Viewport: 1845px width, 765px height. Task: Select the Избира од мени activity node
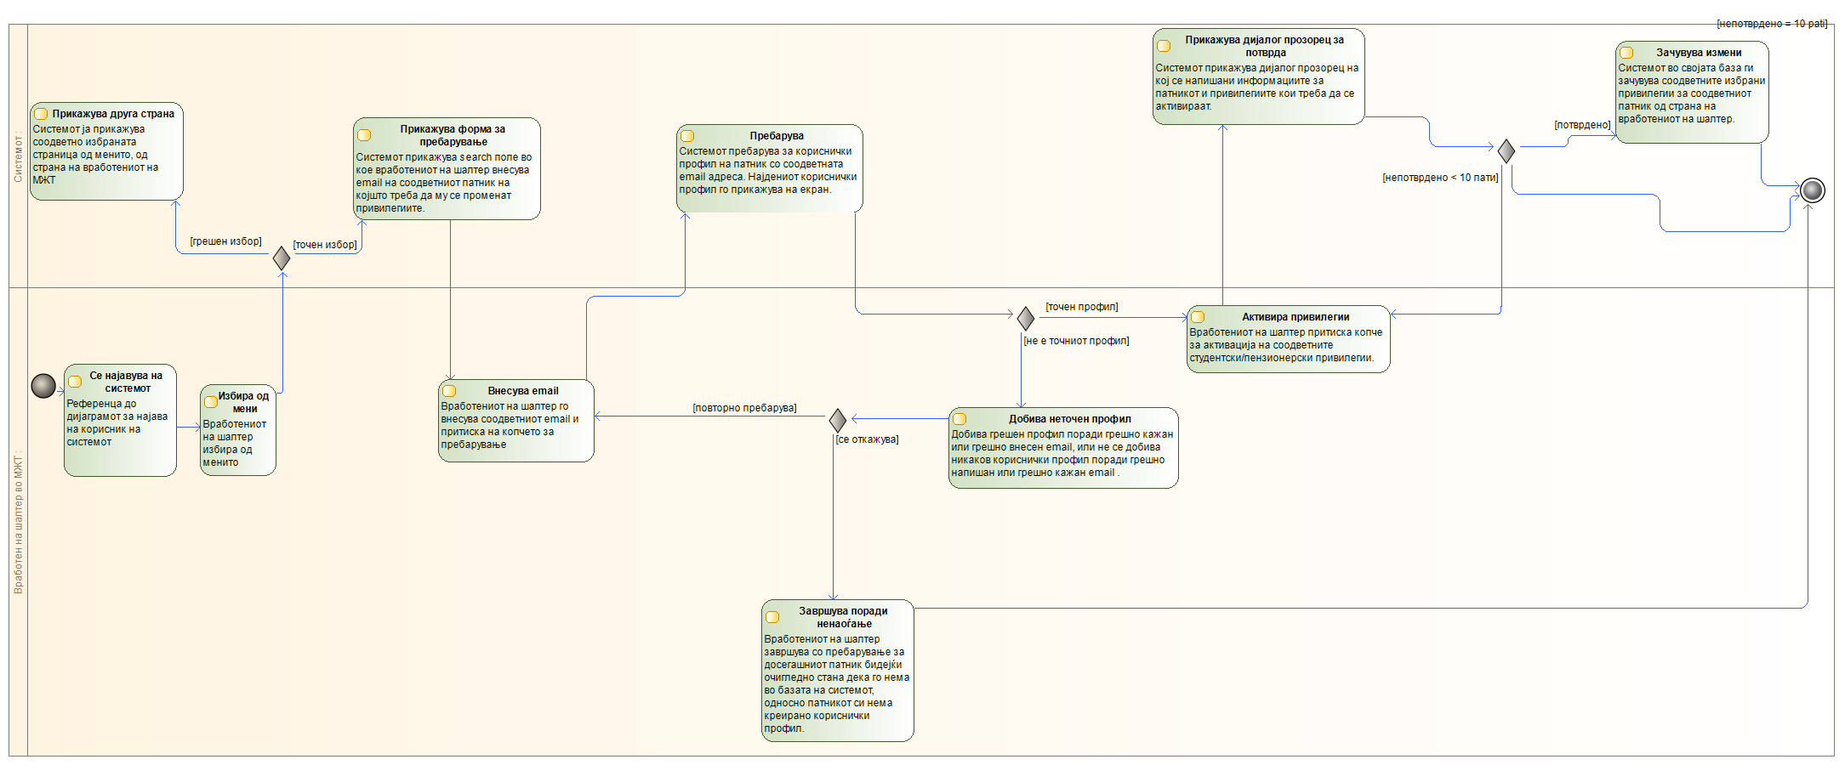click(238, 430)
